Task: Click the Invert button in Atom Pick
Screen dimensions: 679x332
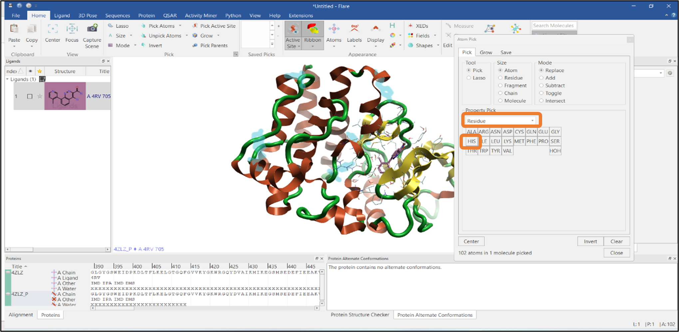Action: coord(590,241)
